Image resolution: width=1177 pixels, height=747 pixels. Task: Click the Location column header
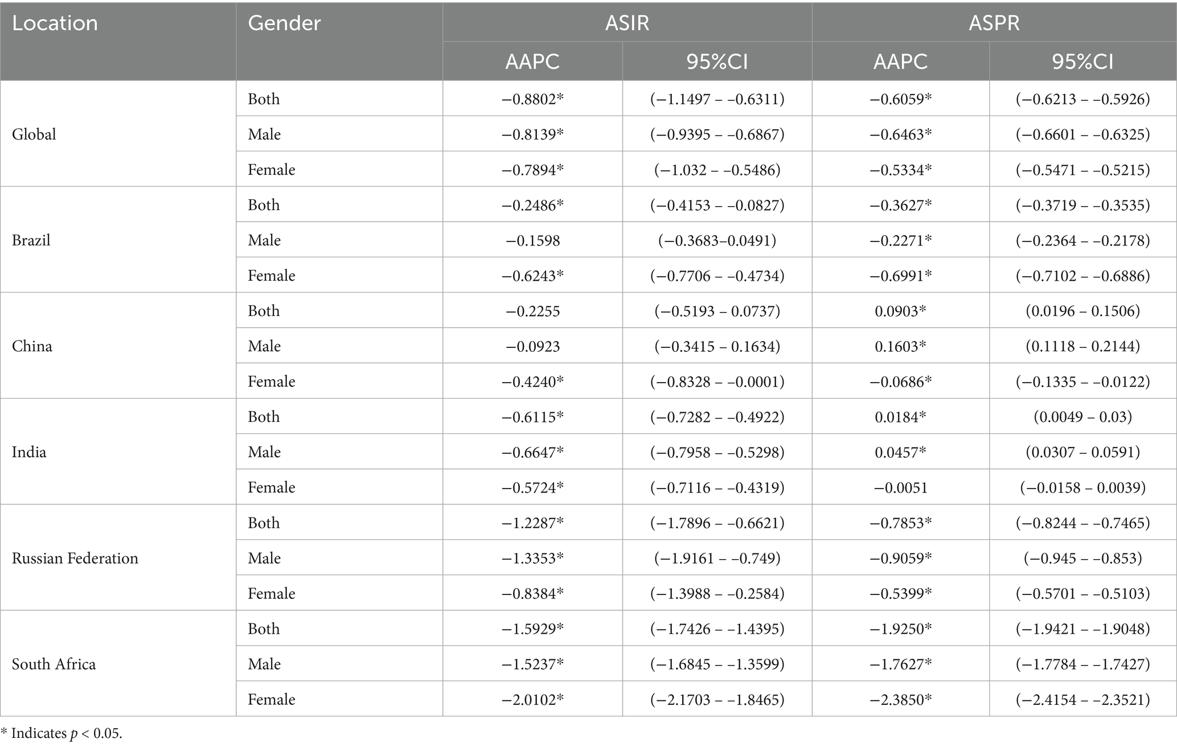pos(55,23)
